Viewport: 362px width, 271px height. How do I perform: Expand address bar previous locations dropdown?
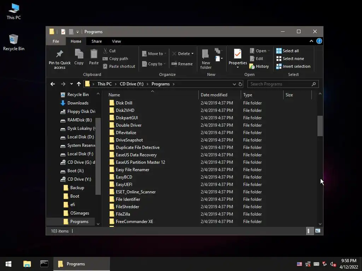pyautogui.click(x=234, y=84)
